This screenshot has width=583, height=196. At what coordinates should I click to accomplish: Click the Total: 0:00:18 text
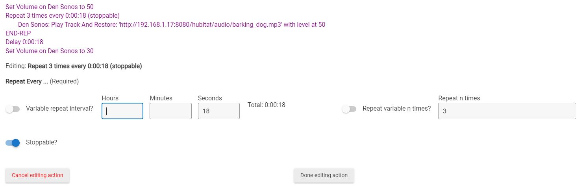tap(267, 105)
